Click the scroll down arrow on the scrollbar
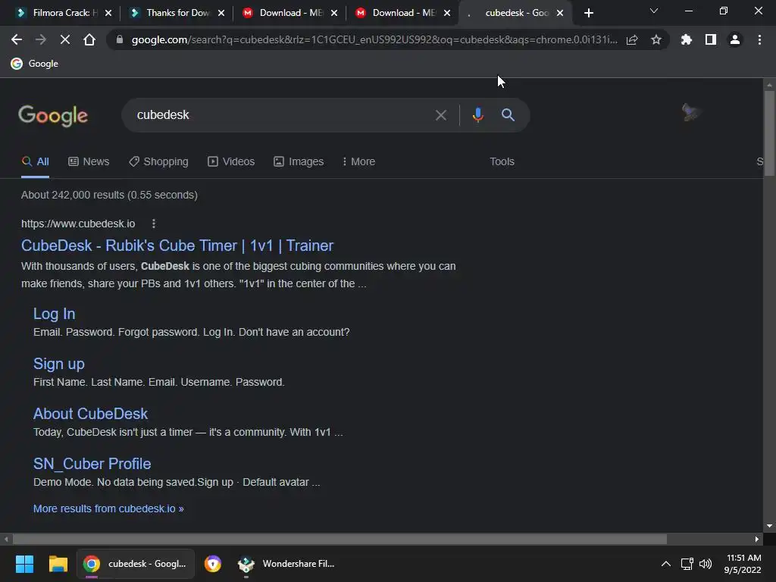 [x=769, y=526]
